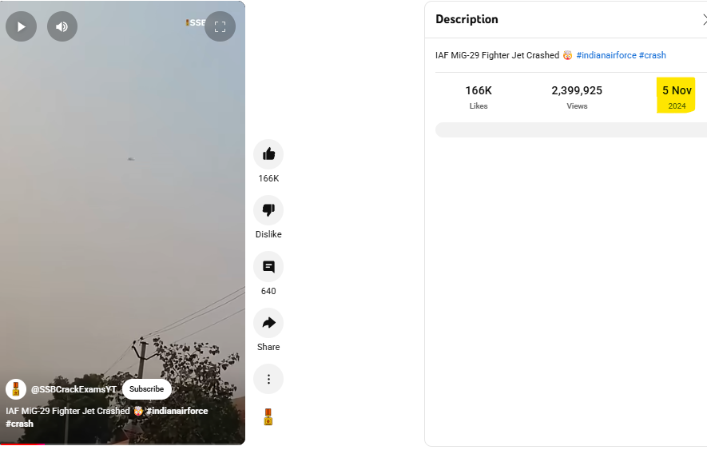Share the video using arrow icon
The height and width of the screenshot is (454, 707).
[x=268, y=323]
